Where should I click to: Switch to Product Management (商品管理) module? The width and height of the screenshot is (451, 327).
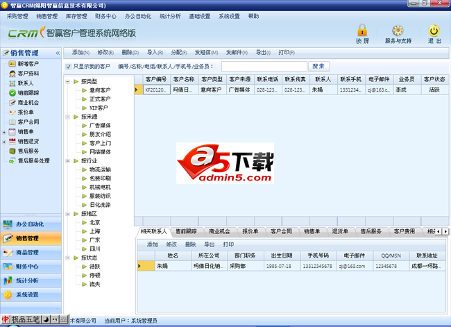(31, 253)
